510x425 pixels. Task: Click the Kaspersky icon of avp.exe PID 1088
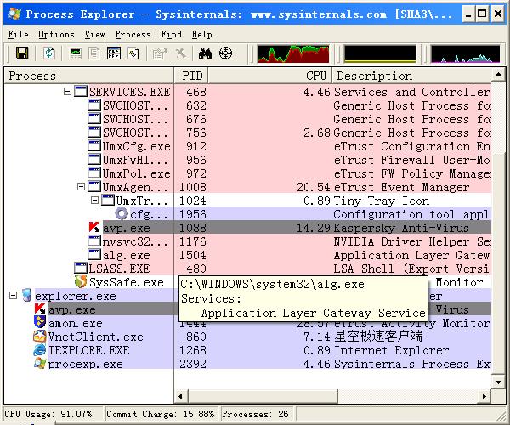pos(94,227)
